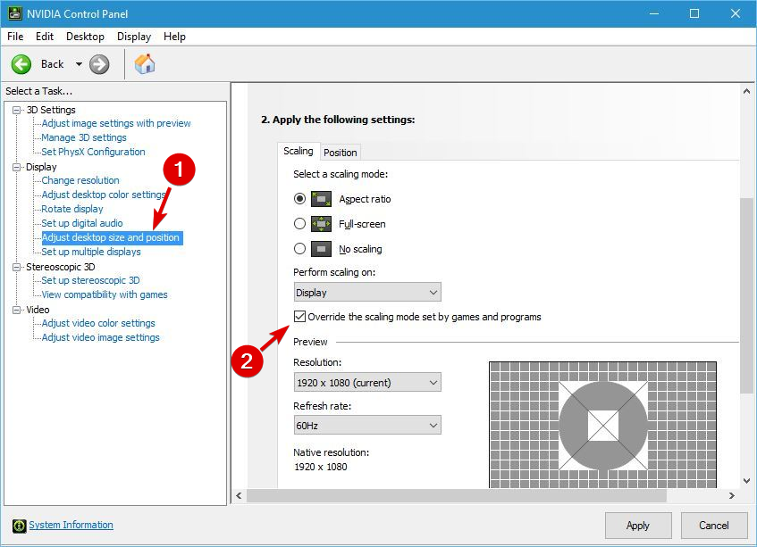
Task: Click the System Information icon
Action: (x=20, y=526)
